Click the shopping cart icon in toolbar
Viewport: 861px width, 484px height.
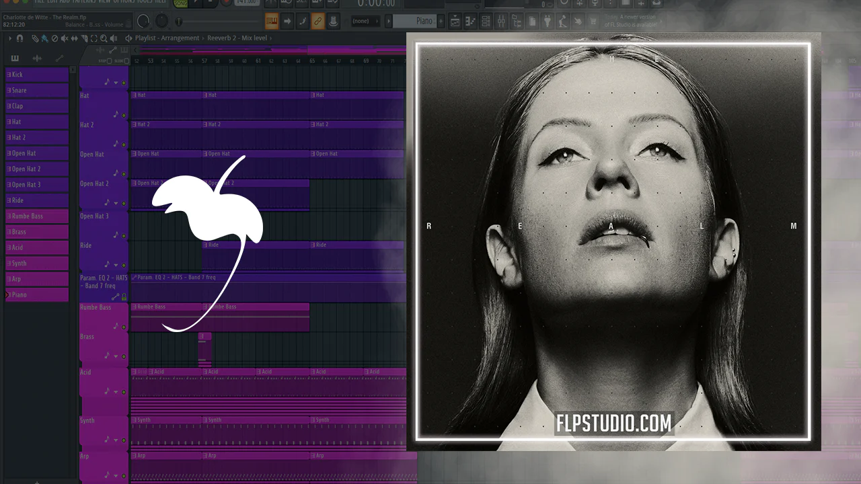coord(595,22)
